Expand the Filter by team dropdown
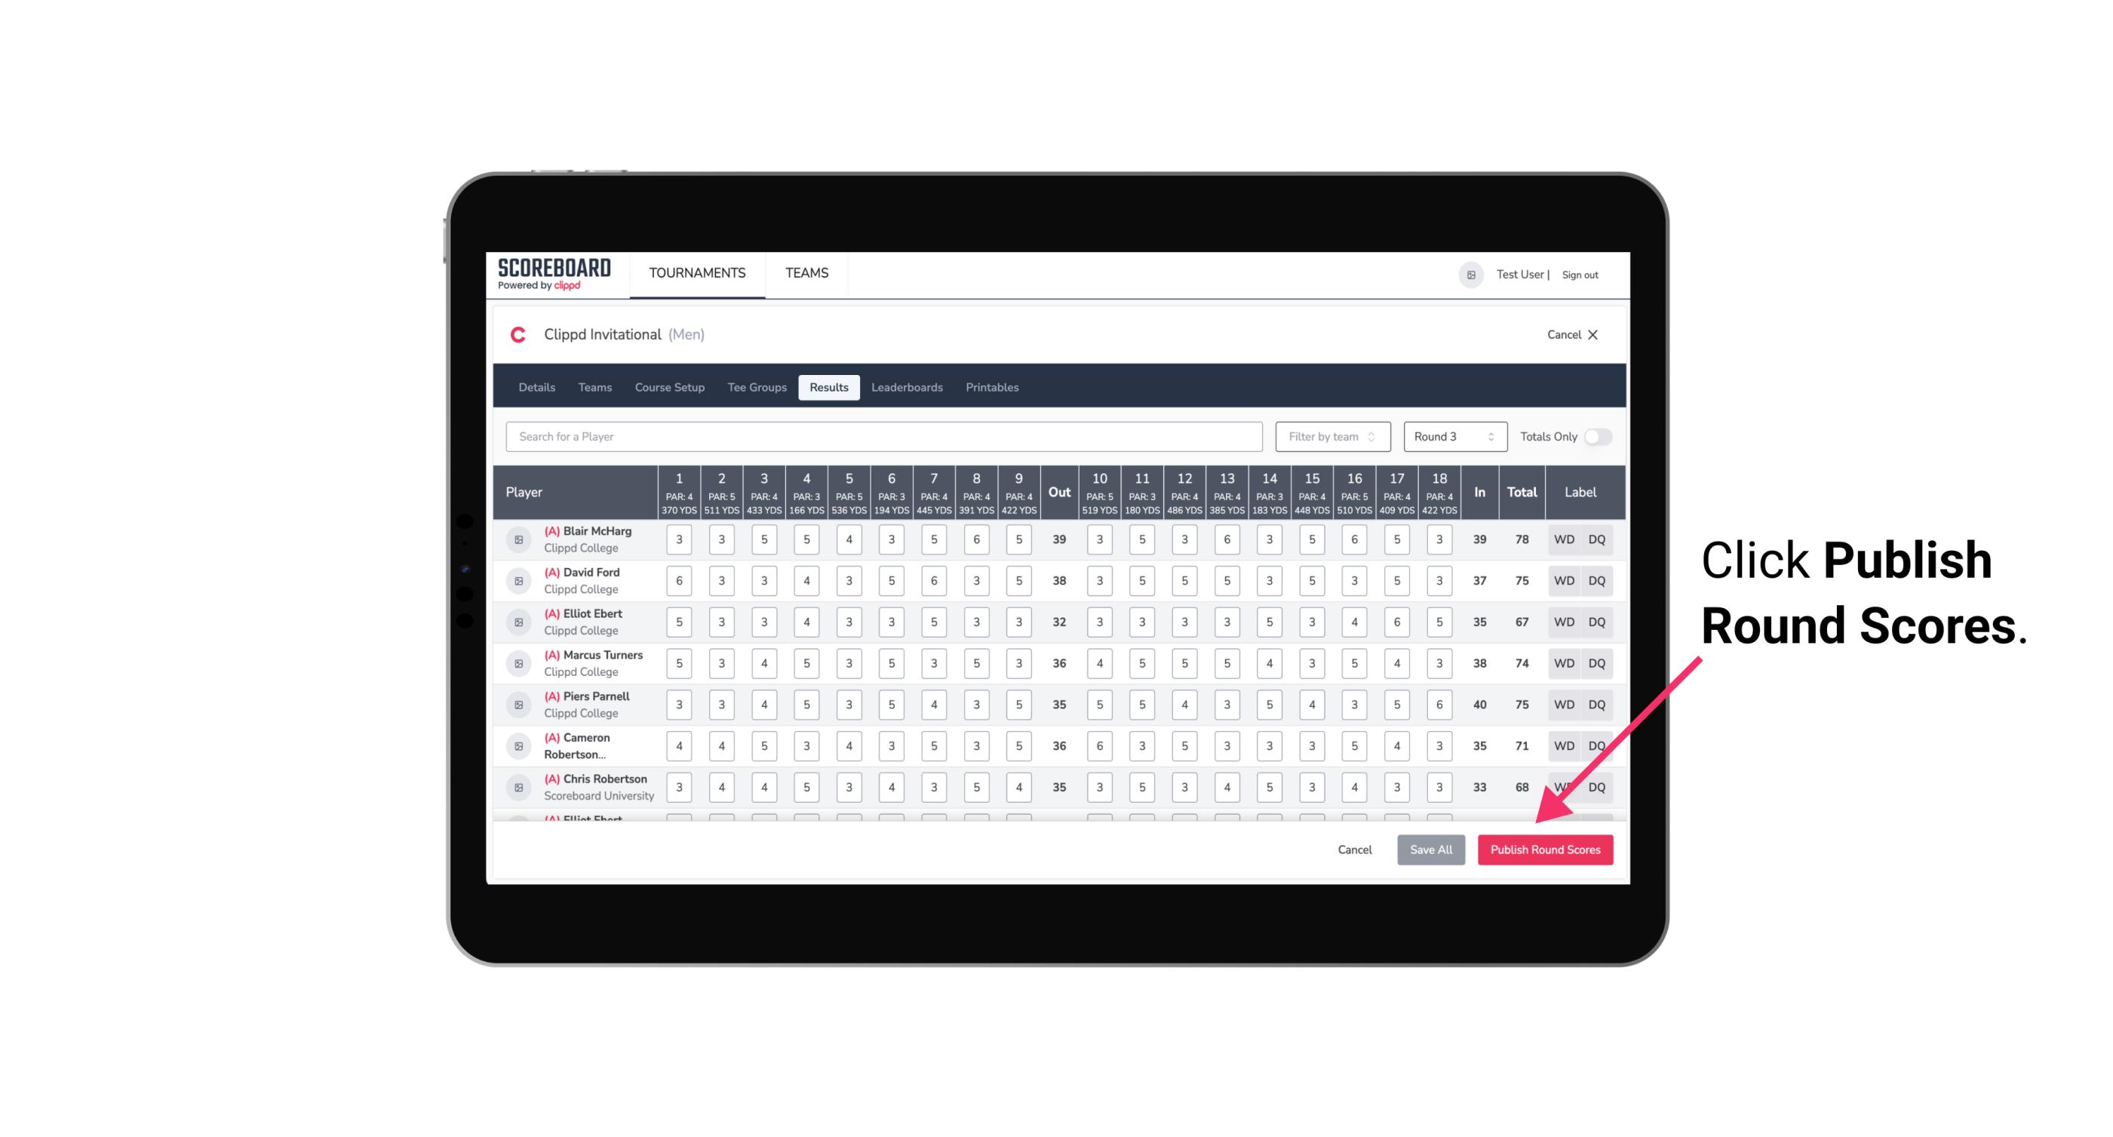The image size is (2113, 1137). [1329, 437]
